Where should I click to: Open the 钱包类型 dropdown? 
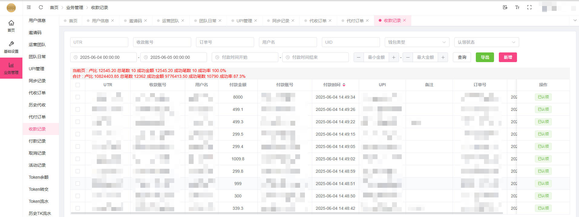click(x=417, y=42)
